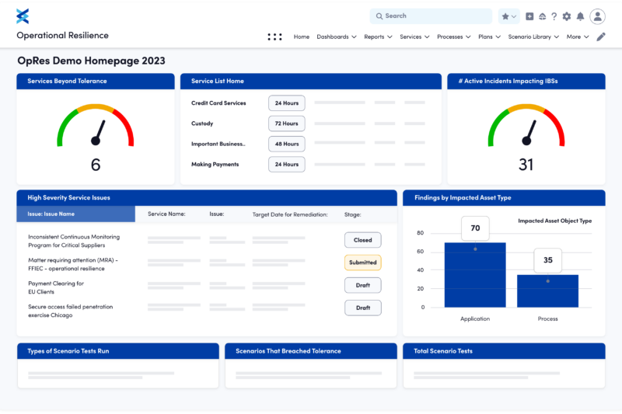Image resolution: width=622 pixels, height=414 pixels.
Task: View notifications via the bell icon
Action: coord(579,16)
